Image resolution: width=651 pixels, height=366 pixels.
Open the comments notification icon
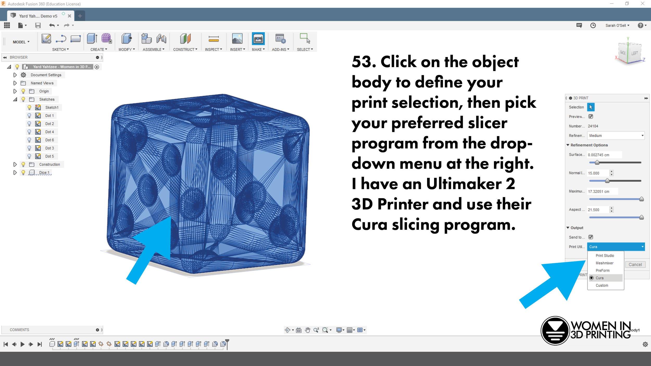pos(579,25)
